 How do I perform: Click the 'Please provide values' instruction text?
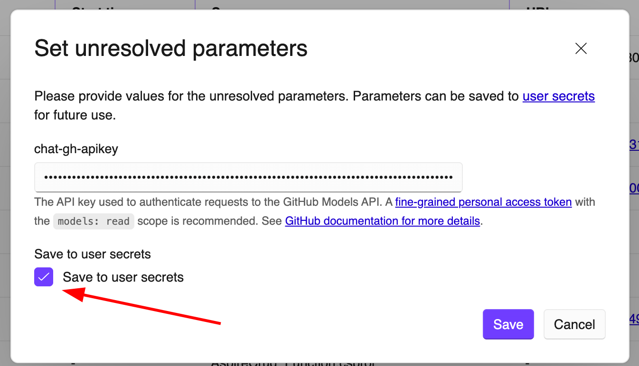275,97
